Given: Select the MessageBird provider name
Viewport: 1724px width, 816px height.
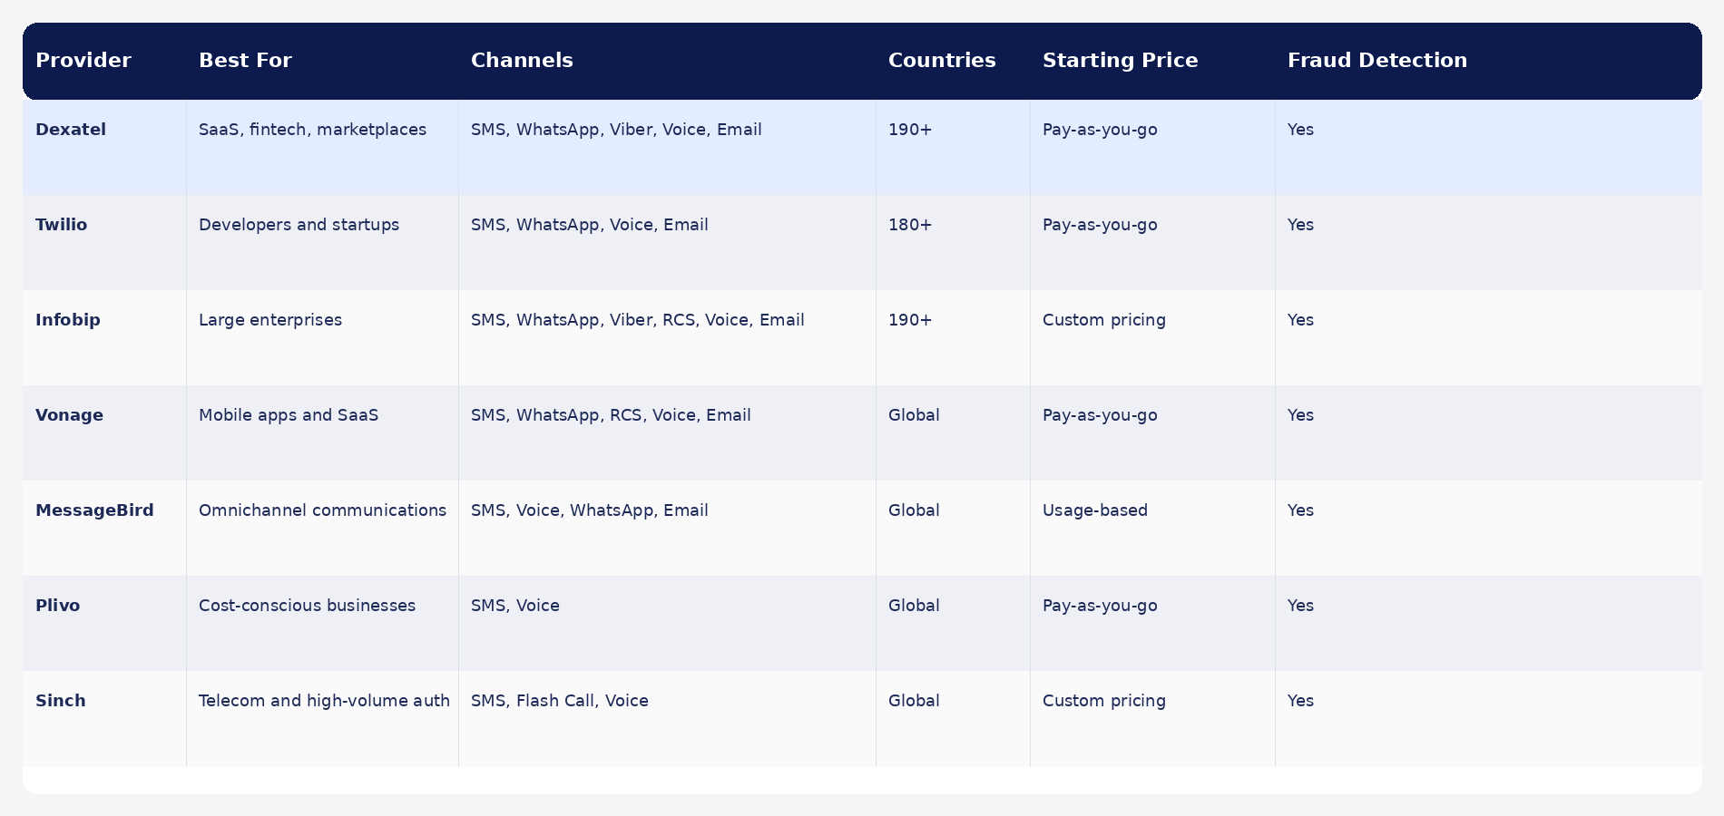Looking at the screenshot, I should (x=94, y=510).
